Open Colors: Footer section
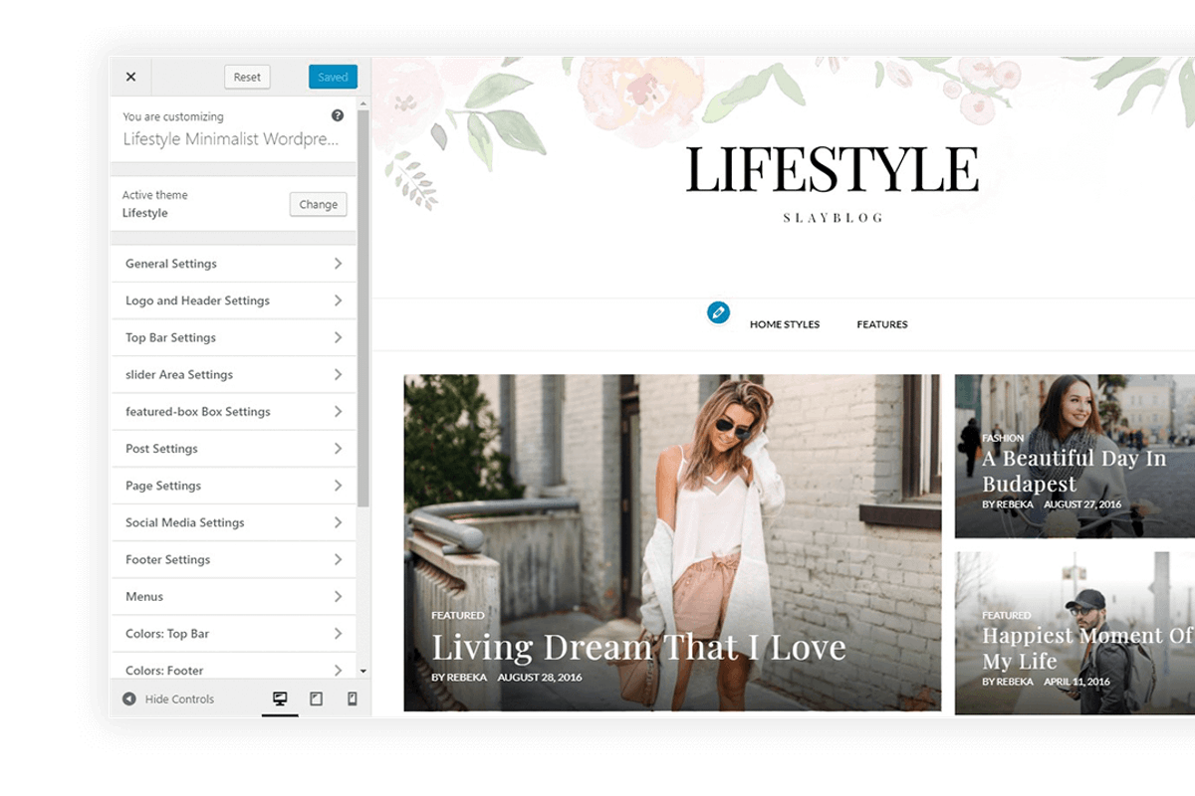The image size is (1195, 796). coord(233,667)
